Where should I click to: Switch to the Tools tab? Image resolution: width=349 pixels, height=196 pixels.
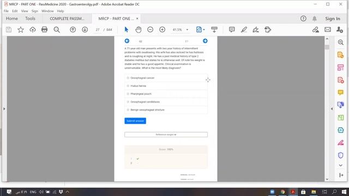pyautogui.click(x=30, y=19)
